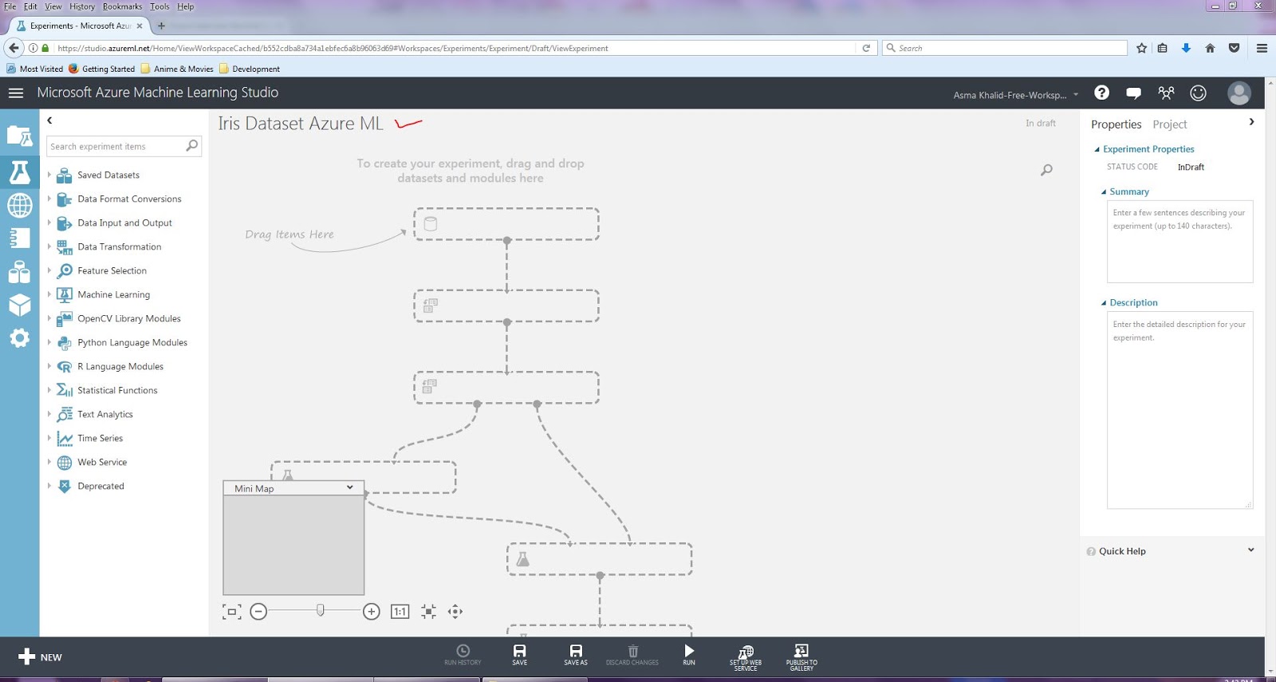Viewport: 1276px width, 682px height.
Task: Click the zoom-to-fit frame icon
Action: [231, 612]
